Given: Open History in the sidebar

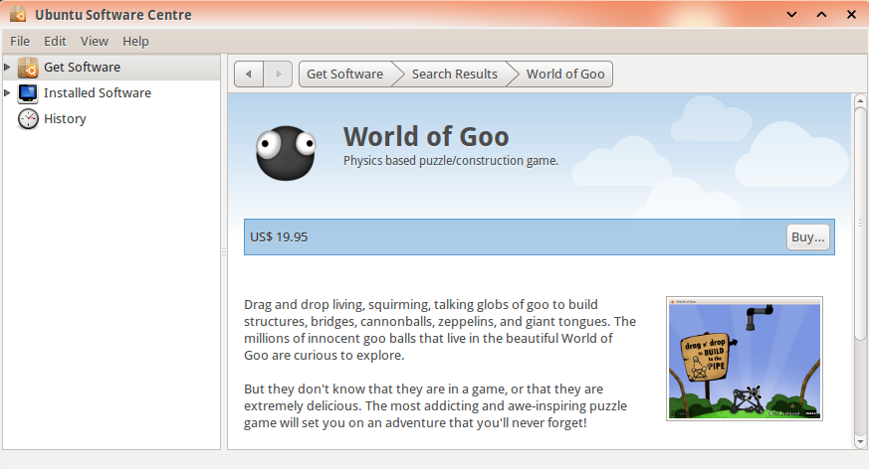Looking at the screenshot, I should (111, 119).
